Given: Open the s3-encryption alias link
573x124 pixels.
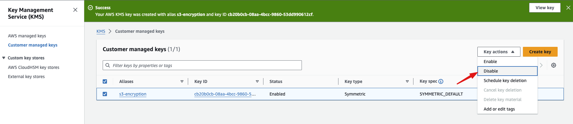Looking at the screenshot, I should tap(133, 94).
